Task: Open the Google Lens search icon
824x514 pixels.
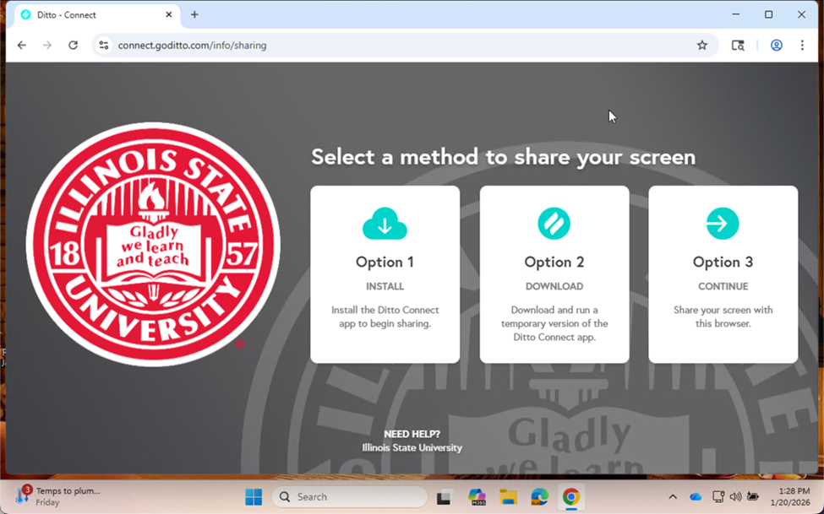Action: point(738,45)
